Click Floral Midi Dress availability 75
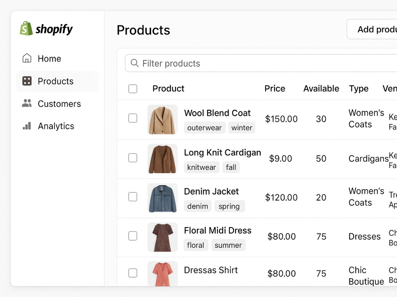The width and height of the screenshot is (397, 297). coord(321,237)
